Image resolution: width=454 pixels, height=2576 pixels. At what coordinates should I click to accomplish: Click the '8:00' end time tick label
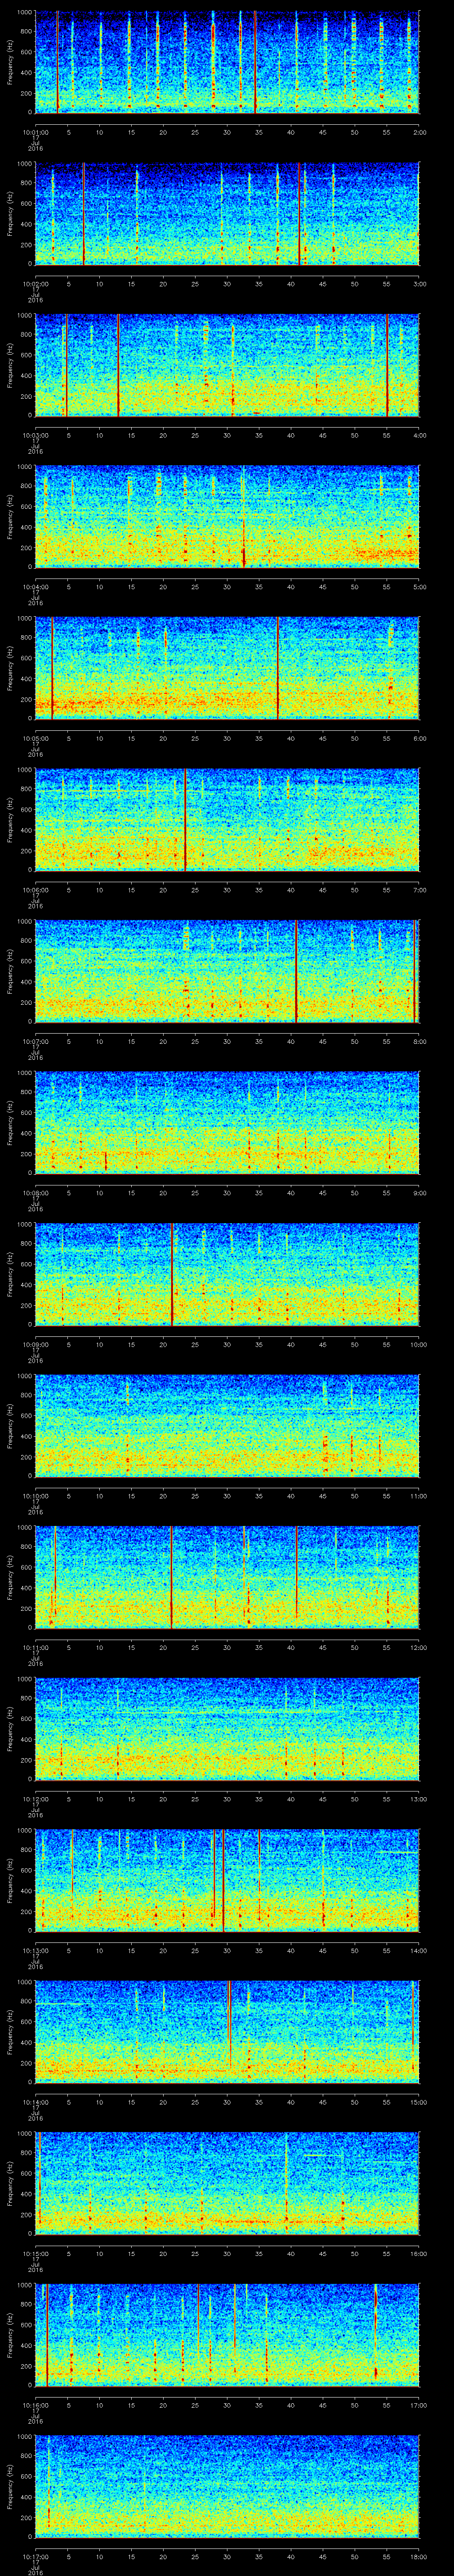420,1041
